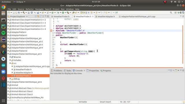Open the Project Explorer view menu
Image resolution: width=185 pixels, height=104 pixels.
[43, 16]
